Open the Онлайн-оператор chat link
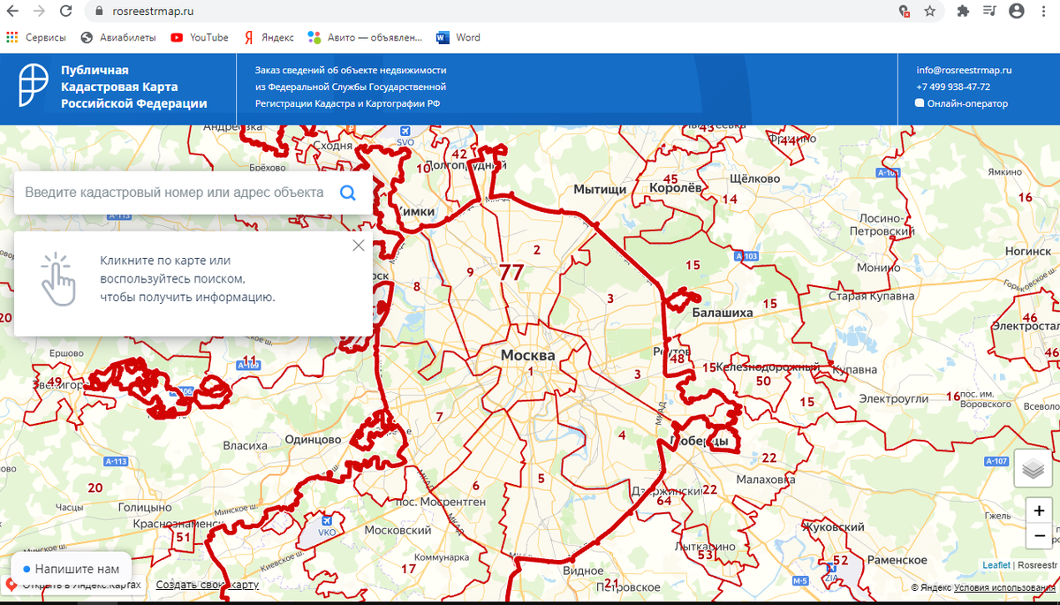Image resolution: width=1060 pixels, height=605 pixels. click(962, 103)
